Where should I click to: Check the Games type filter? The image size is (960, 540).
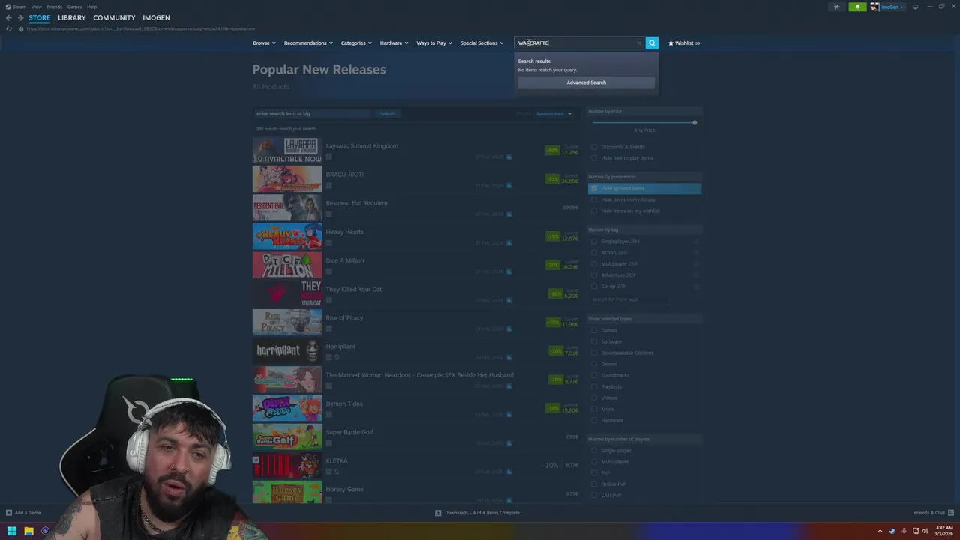pos(594,330)
